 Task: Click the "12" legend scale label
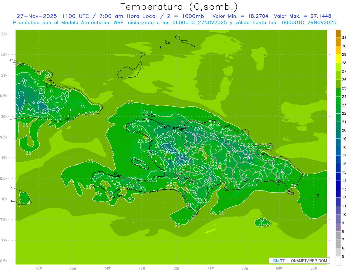(x=344, y=197)
